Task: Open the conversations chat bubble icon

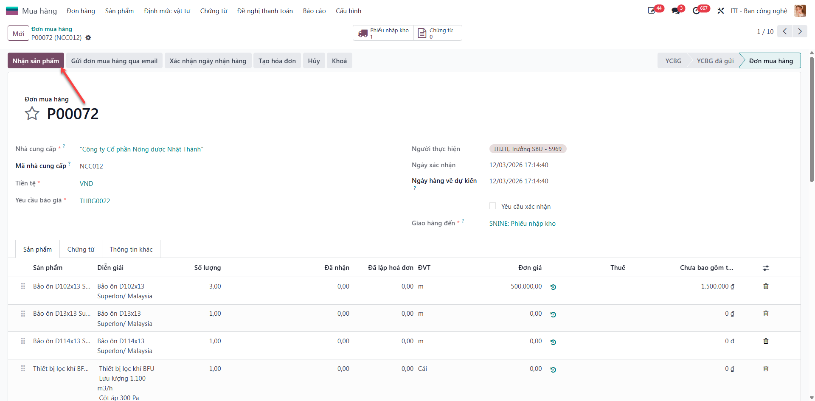Action: pos(676,11)
